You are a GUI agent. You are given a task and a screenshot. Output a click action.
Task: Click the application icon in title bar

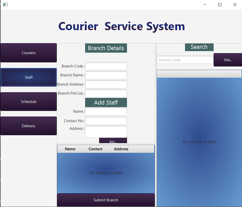5,5
